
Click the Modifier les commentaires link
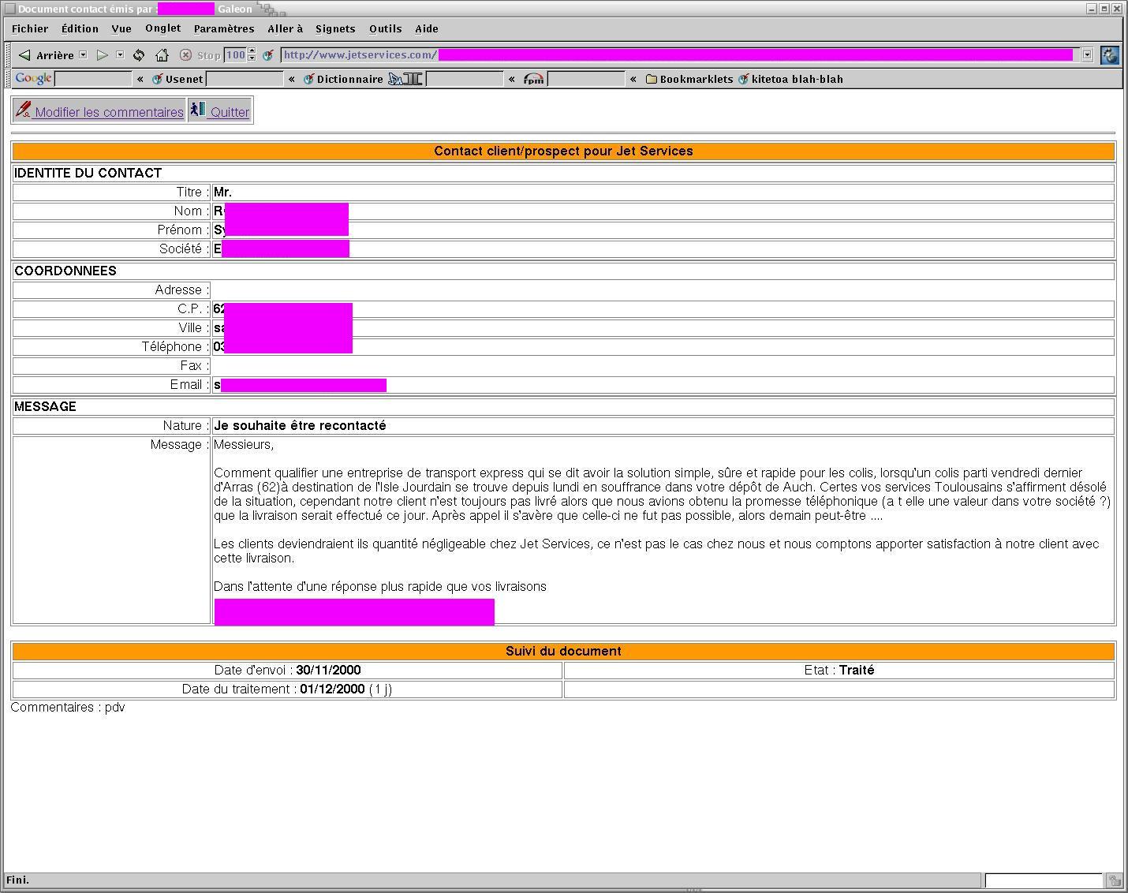click(110, 112)
